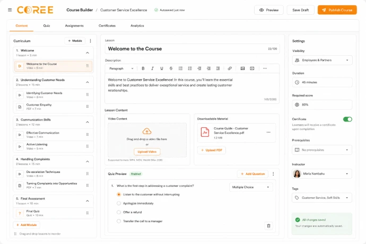Image resolution: width=366 pixels, height=244 pixels.
Task: Click + Add Module at curriculum bottom
Action: (27, 225)
